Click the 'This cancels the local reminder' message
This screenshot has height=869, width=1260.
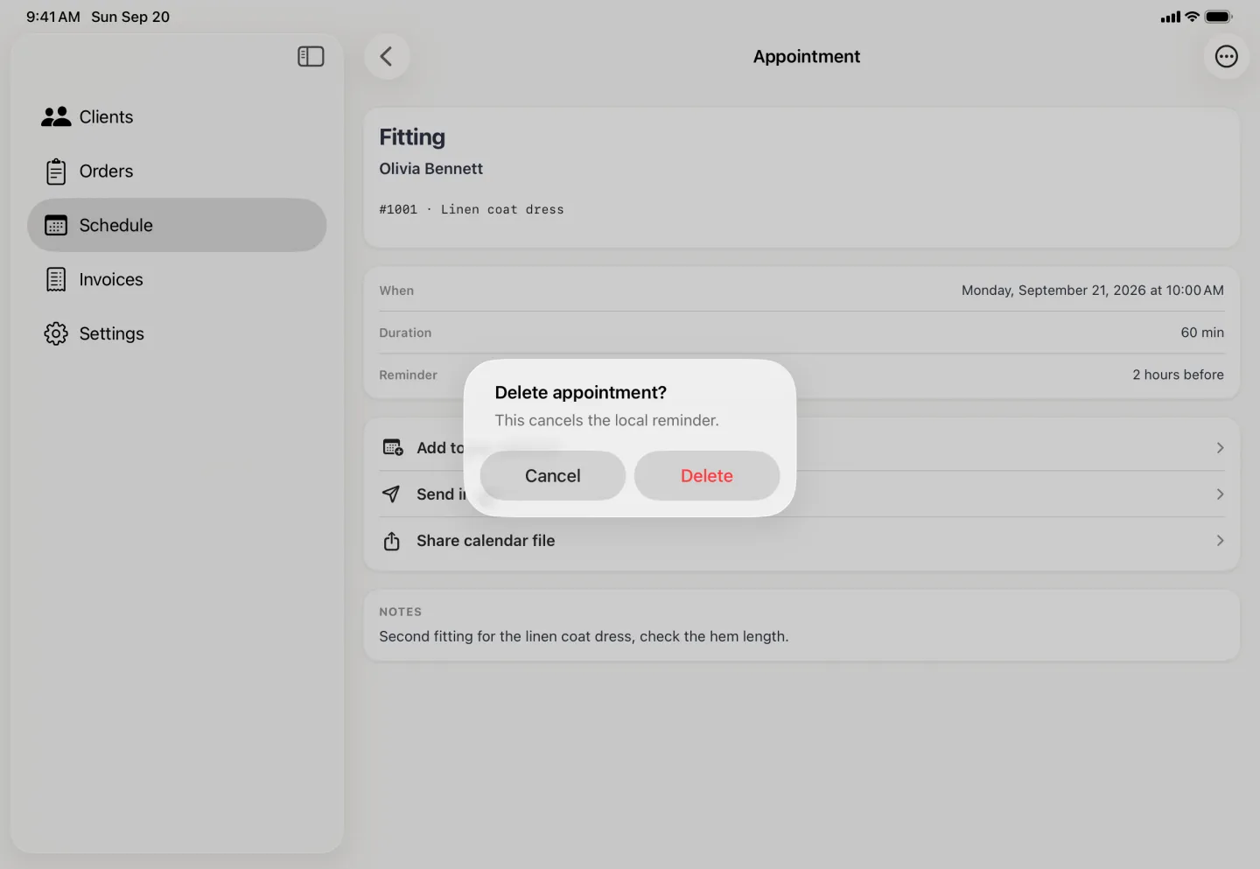click(607, 421)
